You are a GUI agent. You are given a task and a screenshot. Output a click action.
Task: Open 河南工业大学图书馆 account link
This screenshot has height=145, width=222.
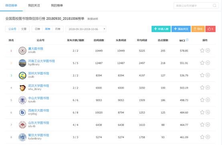(41, 61)
